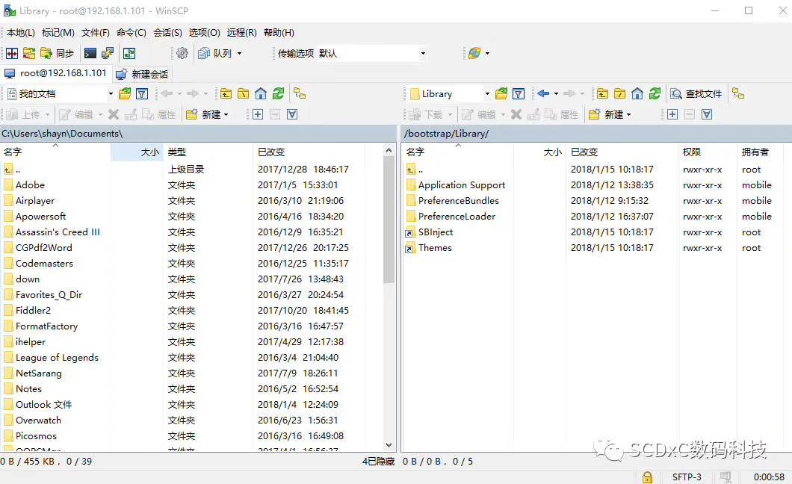Go to local parent directory icon
Viewport: 792px width, 484px height.
point(226,93)
